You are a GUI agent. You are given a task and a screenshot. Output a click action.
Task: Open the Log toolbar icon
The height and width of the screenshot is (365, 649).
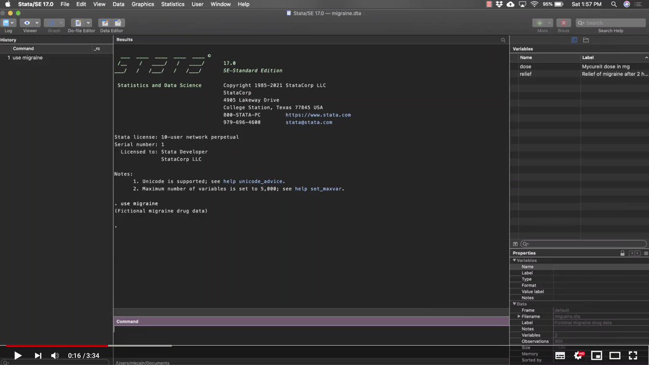[6, 23]
